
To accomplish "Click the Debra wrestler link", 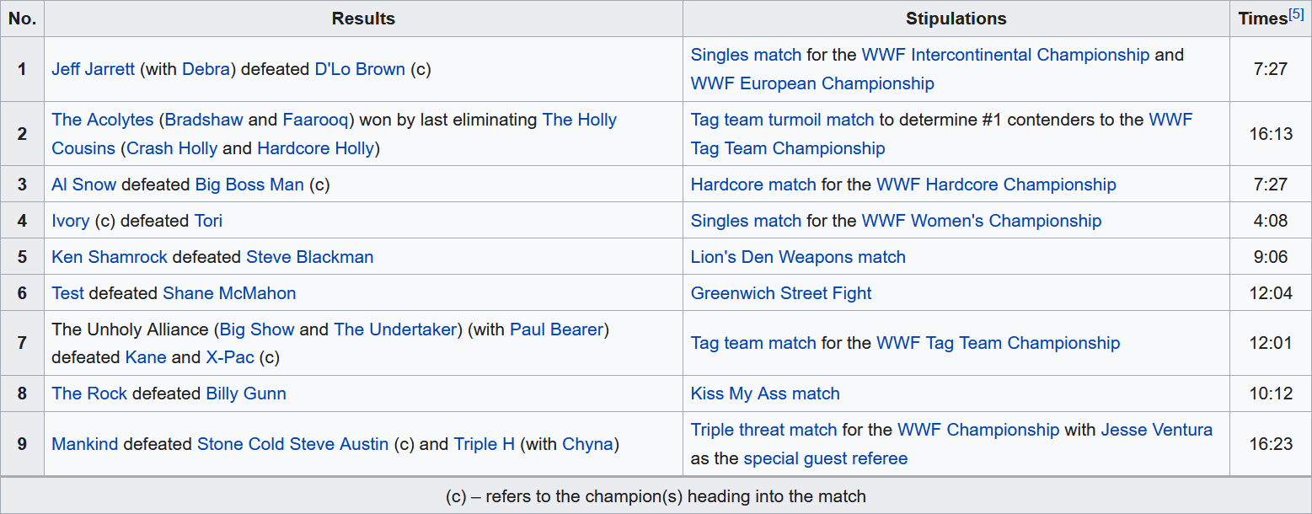I will 206,69.
